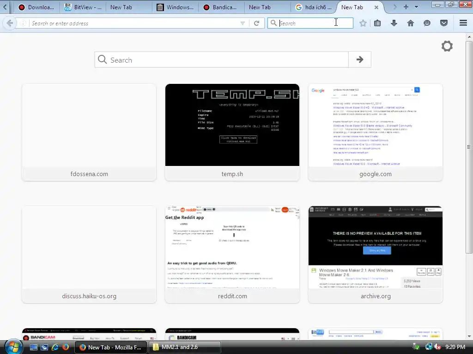Click scrollbar down arrow

pyautogui.click(x=469, y=336)
